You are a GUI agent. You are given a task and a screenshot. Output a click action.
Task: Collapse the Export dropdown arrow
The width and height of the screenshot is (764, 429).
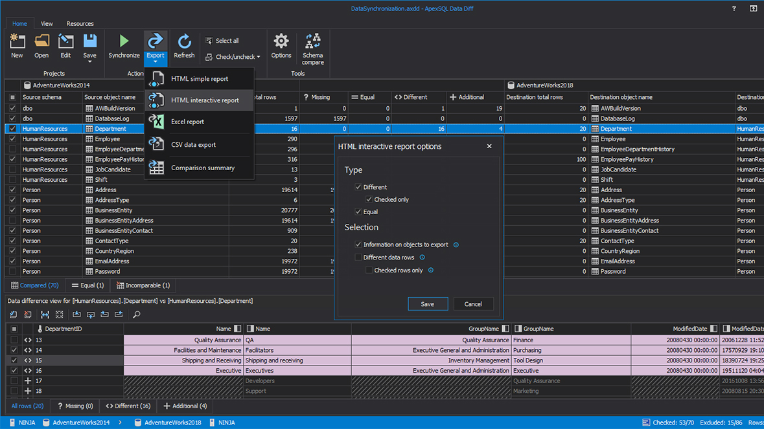(x=156, y=61)
